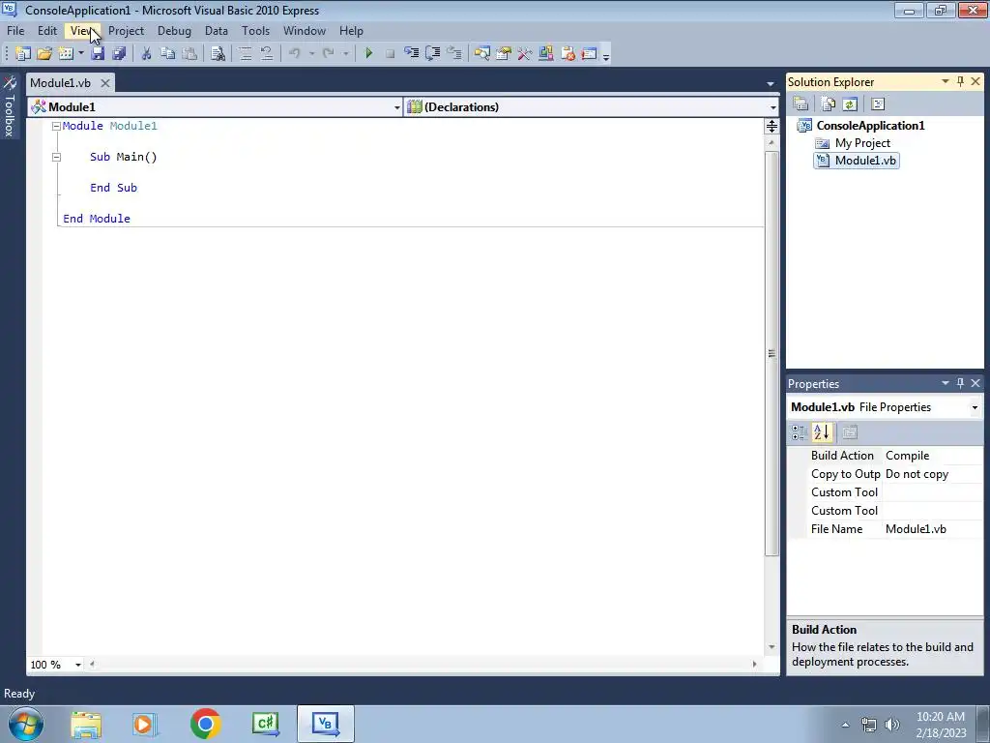The image size is (990, 743).
Task: Open the Help menu
Action: tap(351, 31)
